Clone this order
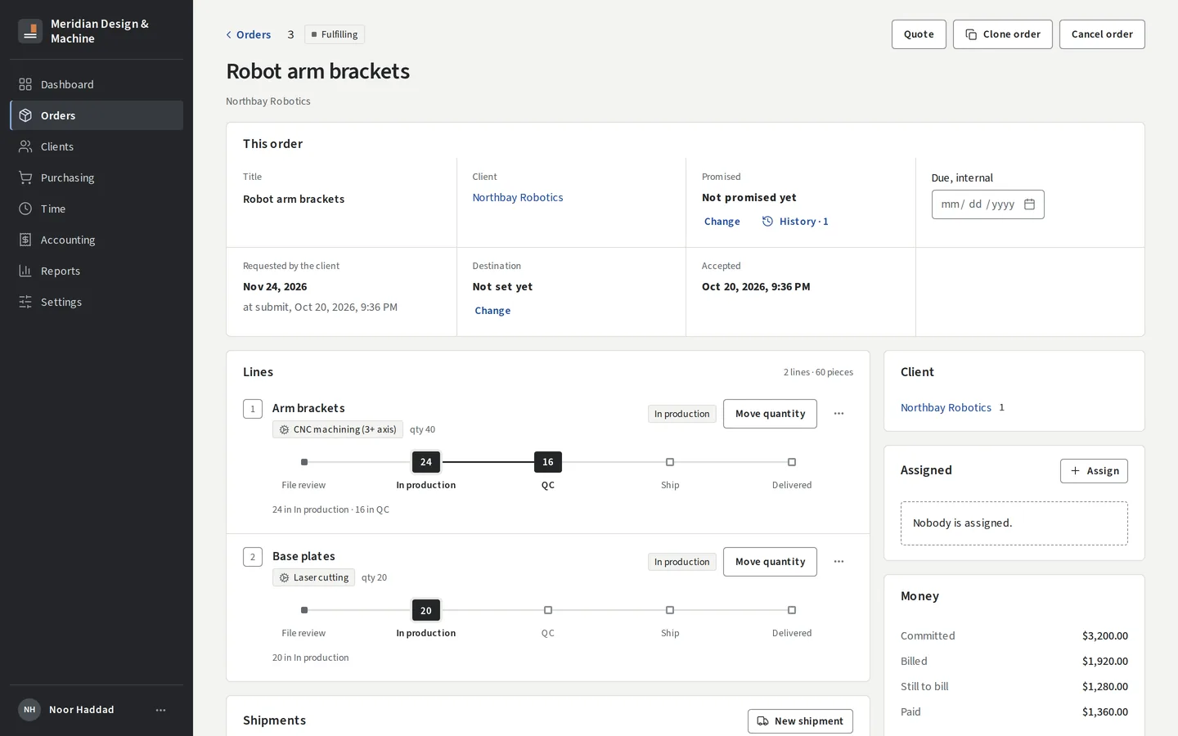The height and width of the screenshot is (736, 1178). pos(1003,34)
